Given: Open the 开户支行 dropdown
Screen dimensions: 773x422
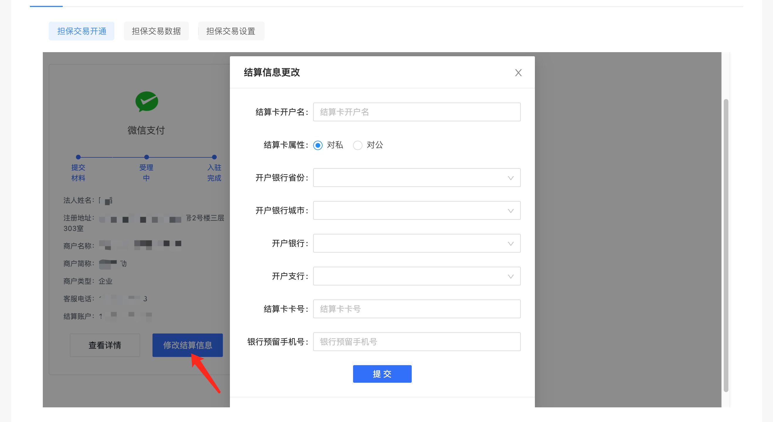Looking at the screenshot, I should coord(417,276).
